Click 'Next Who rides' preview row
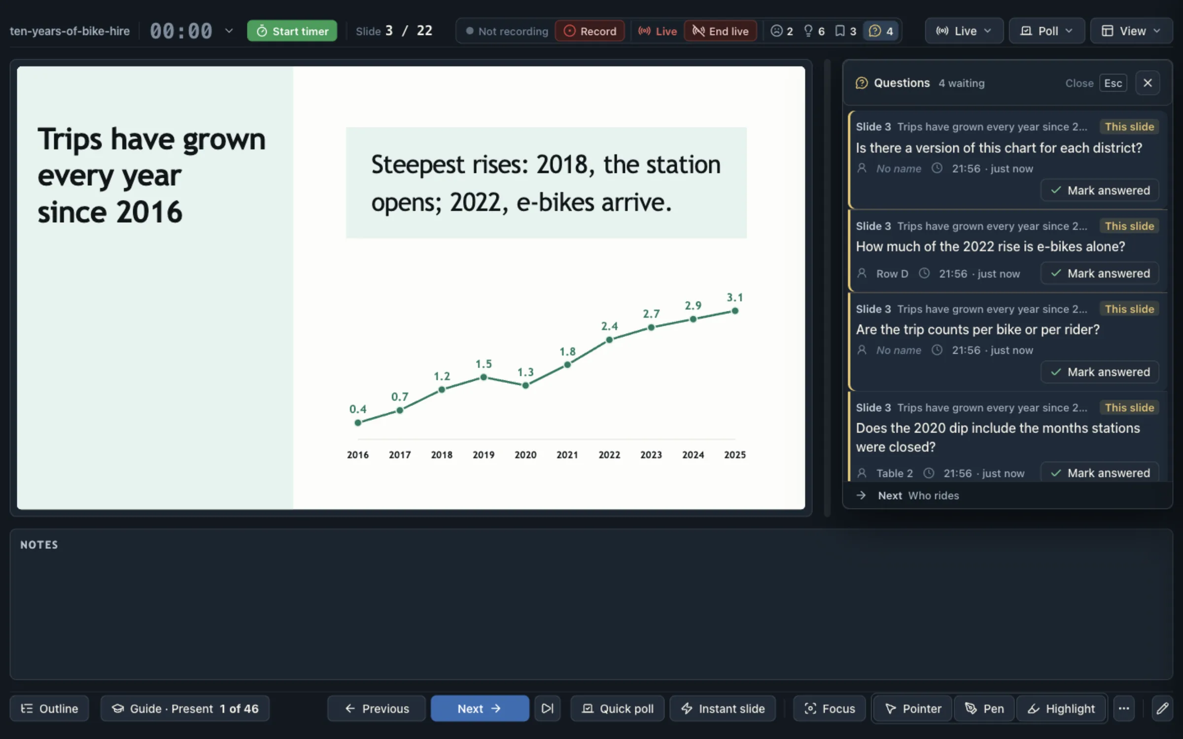1183x739 pixels. point(1007,495)
